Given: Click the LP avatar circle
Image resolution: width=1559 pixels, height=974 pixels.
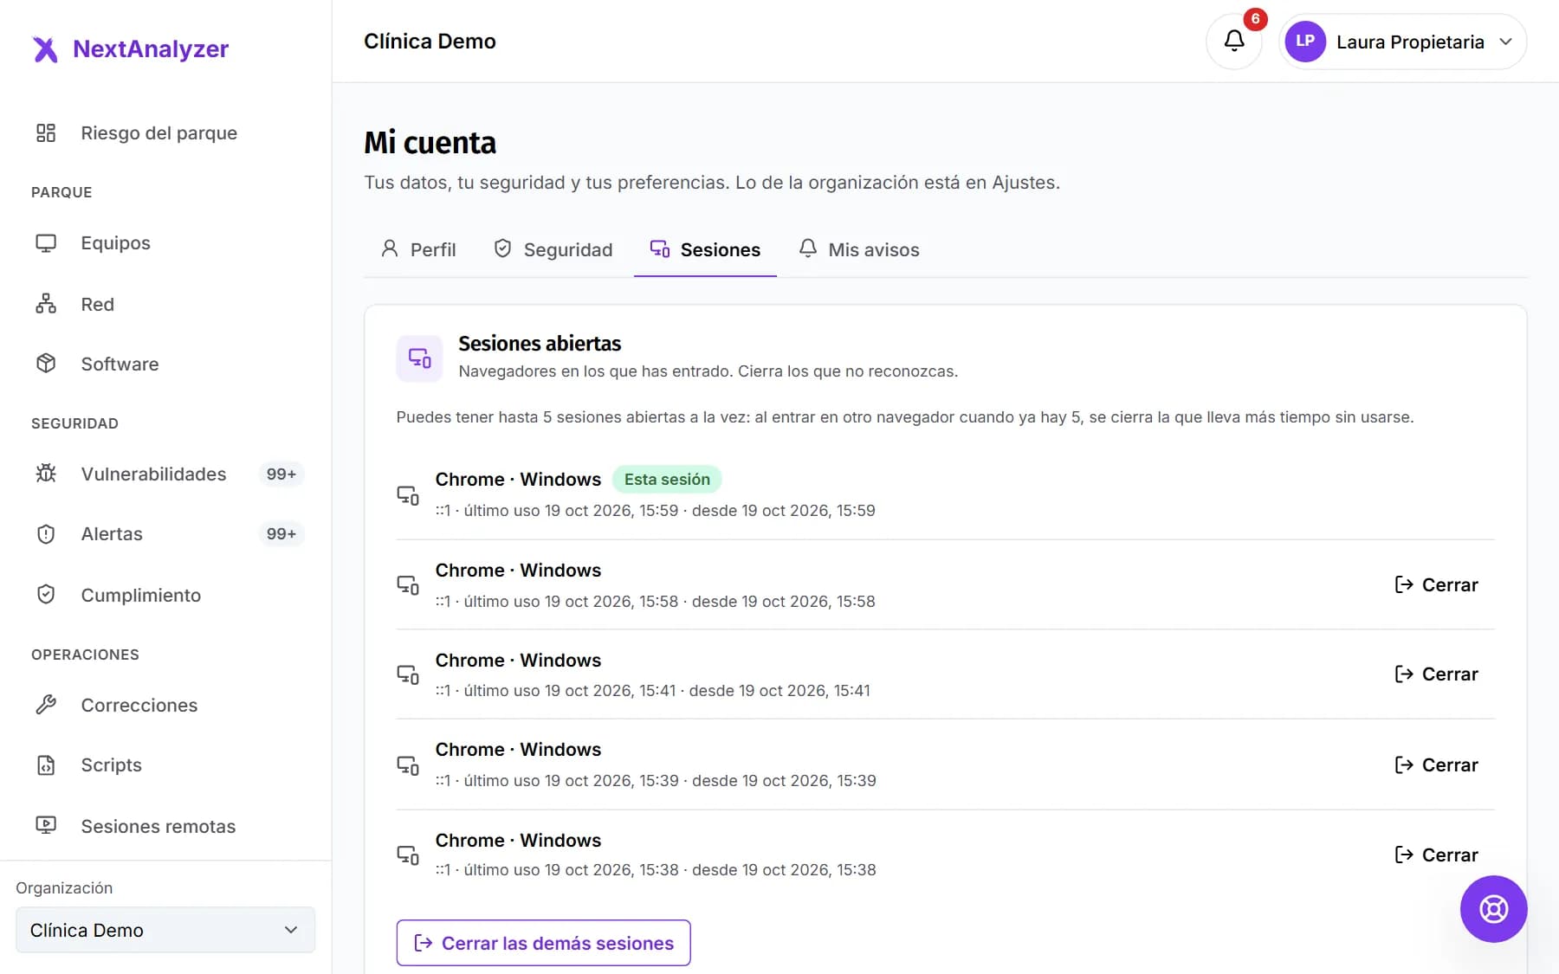Looking at the screenshot, I should tap(1305, 42).
